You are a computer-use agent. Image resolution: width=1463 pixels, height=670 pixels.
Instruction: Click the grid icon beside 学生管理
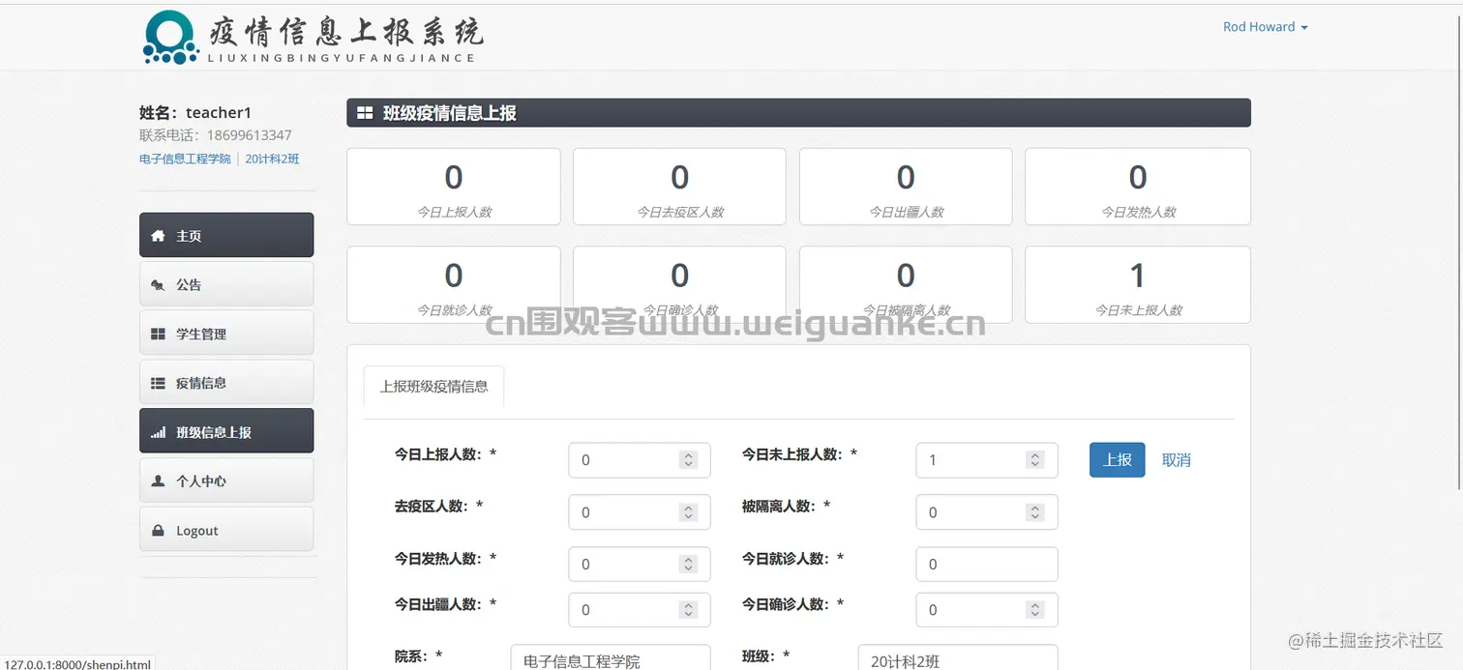tap(158, 335)
